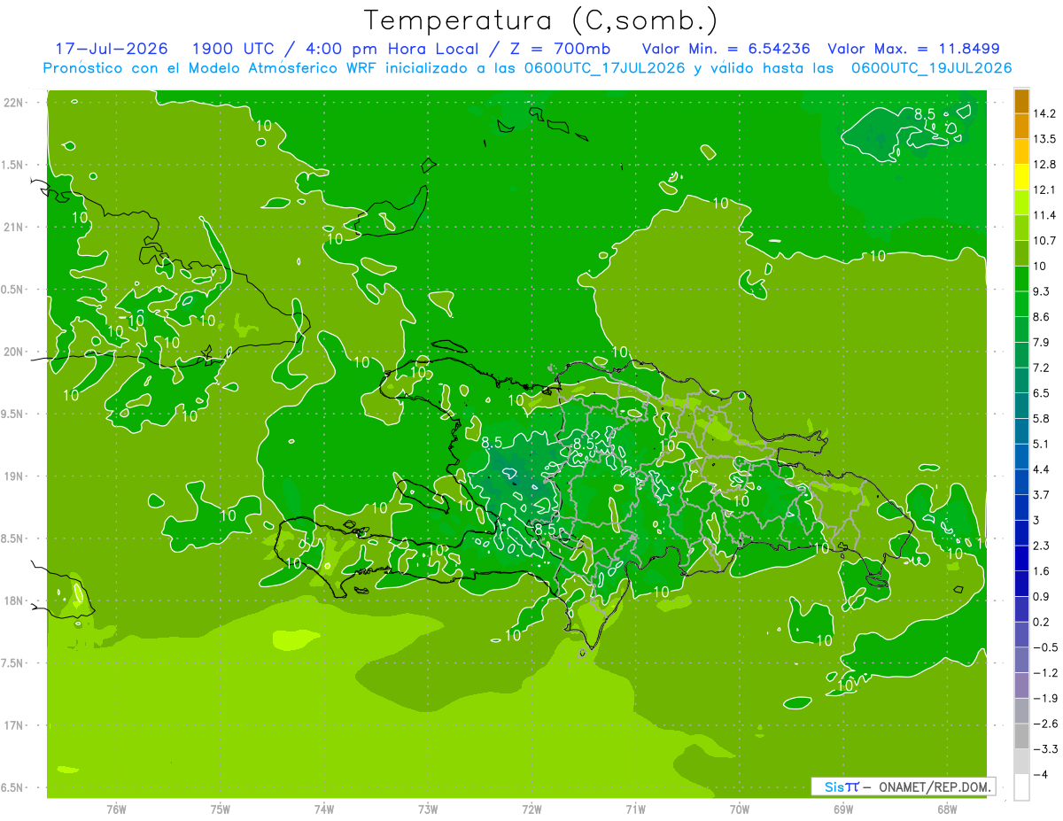1063x821 pixels.
Task: Click the "69W" longitude label
Action: pos(842,809)
